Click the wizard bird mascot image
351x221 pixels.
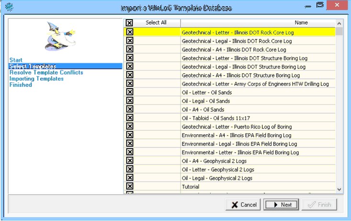65,37
